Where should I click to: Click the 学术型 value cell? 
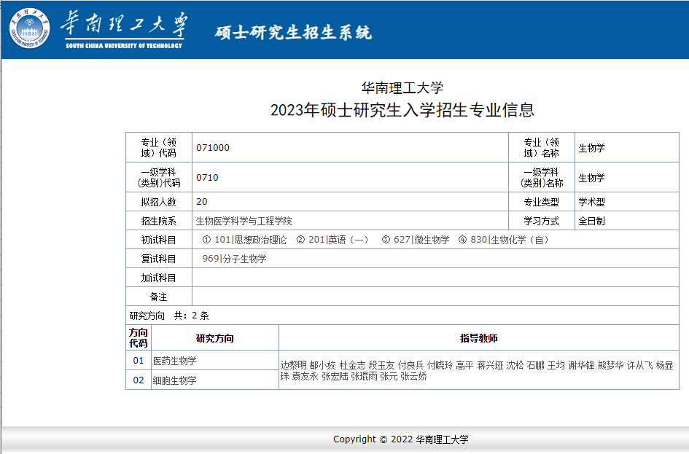coord(626,202)
